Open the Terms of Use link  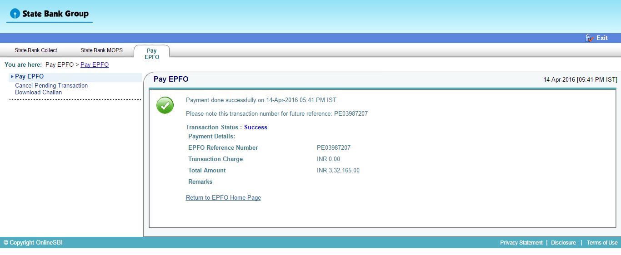click(x=602, y=243)
